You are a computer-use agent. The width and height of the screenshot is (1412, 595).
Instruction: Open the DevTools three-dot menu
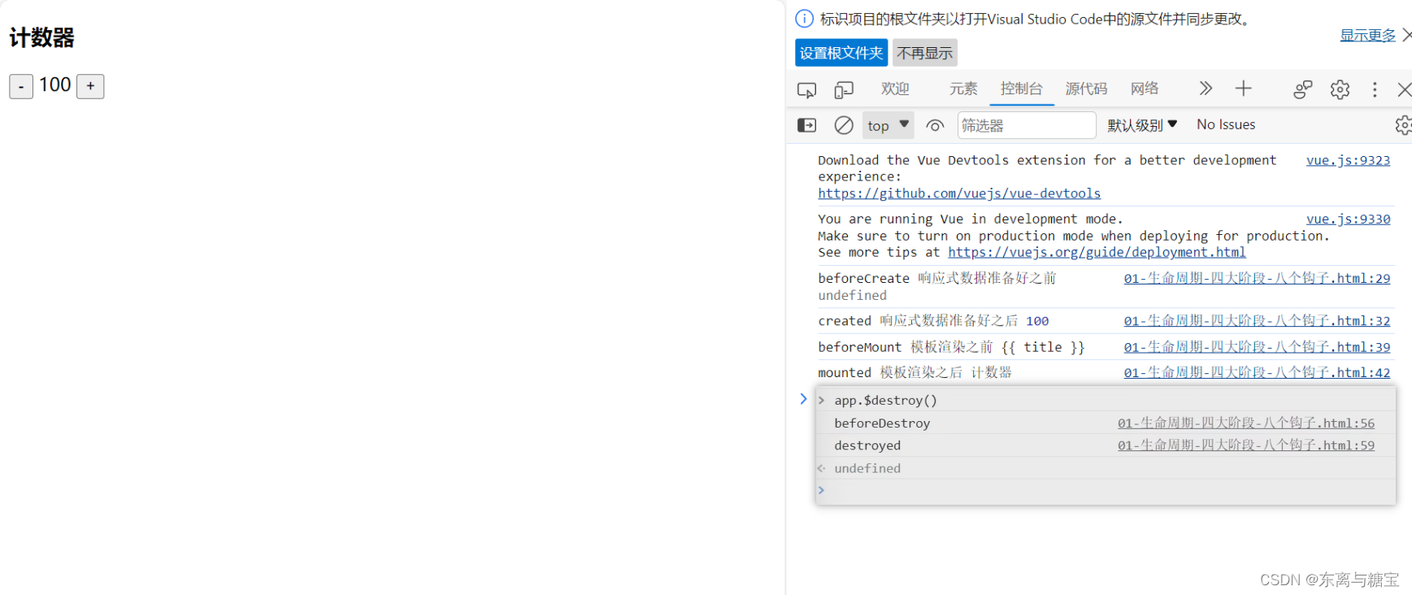pyautogui.click(x=1375, y=89)
